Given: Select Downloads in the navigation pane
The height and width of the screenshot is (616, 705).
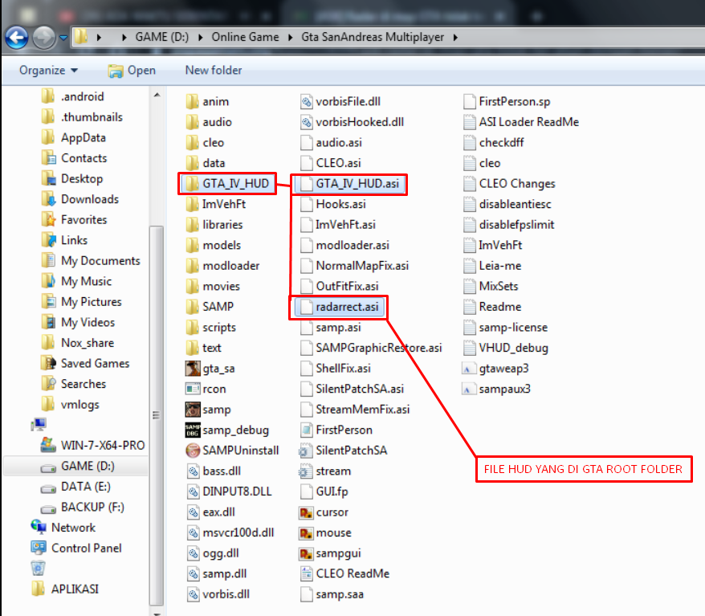Looking at the screenshot, I should [80, 198].
